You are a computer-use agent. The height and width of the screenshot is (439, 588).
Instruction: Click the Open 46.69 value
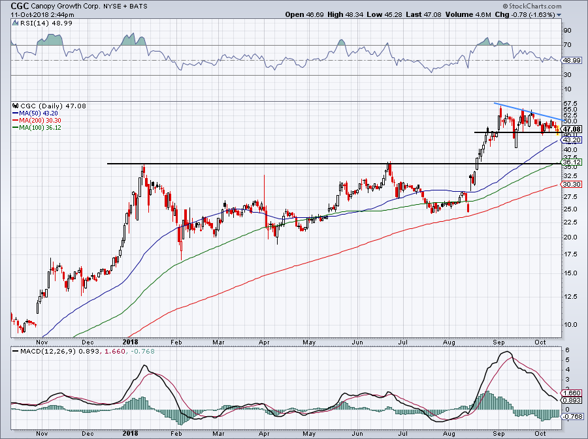304,14
